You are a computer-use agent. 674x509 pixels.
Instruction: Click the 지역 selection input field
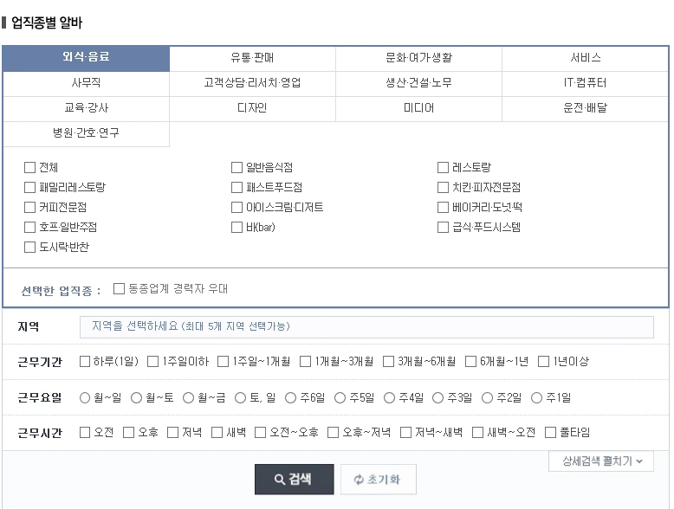[366, 327]
